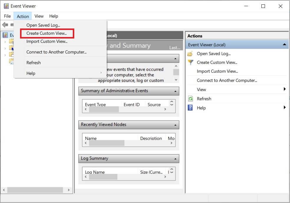Open the View menu in menu bar
Screen dimensions: 290x203
coord(39,16)
